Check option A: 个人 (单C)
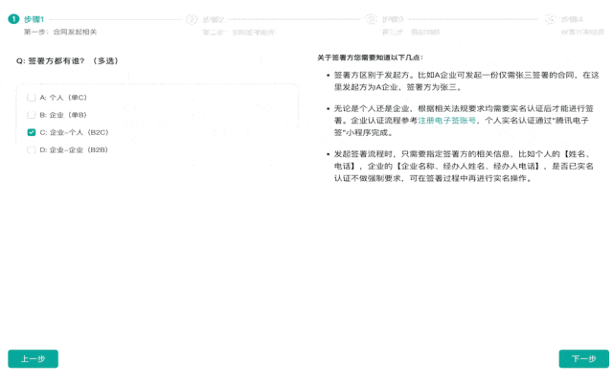This screenshot has height=387, width=613. [32, 98]
